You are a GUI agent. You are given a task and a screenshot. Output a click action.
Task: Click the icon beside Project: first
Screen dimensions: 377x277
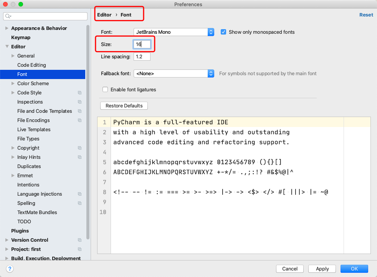point(79,249)
